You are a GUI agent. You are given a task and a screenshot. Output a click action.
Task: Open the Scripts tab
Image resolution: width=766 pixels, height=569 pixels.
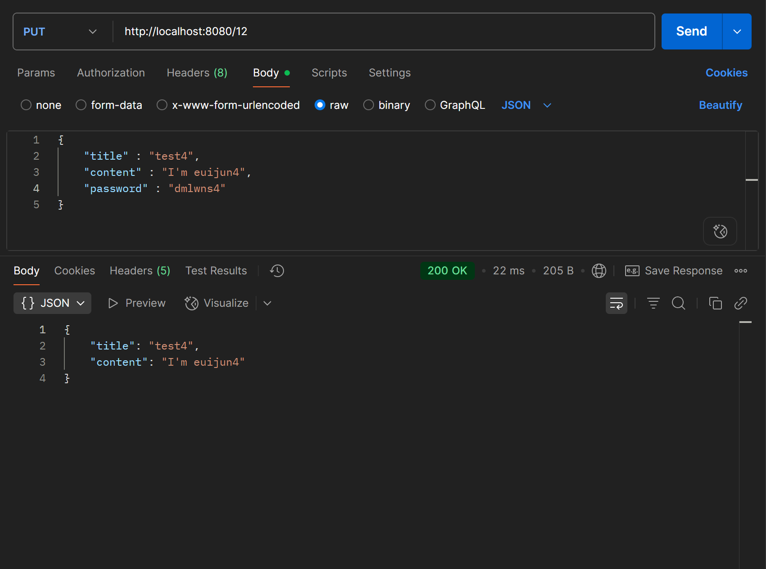tap(329, 73)
